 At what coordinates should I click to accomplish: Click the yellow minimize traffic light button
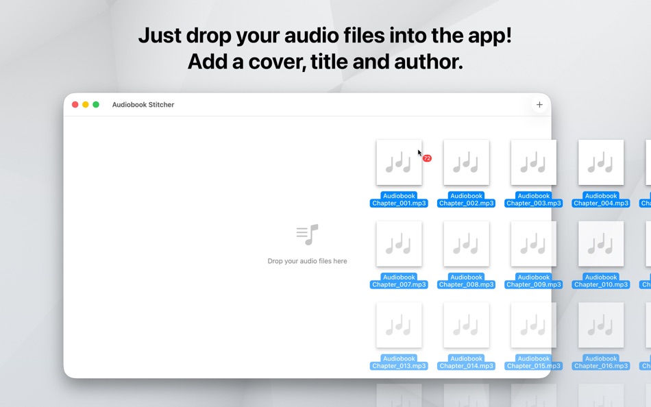click(84, 104)
